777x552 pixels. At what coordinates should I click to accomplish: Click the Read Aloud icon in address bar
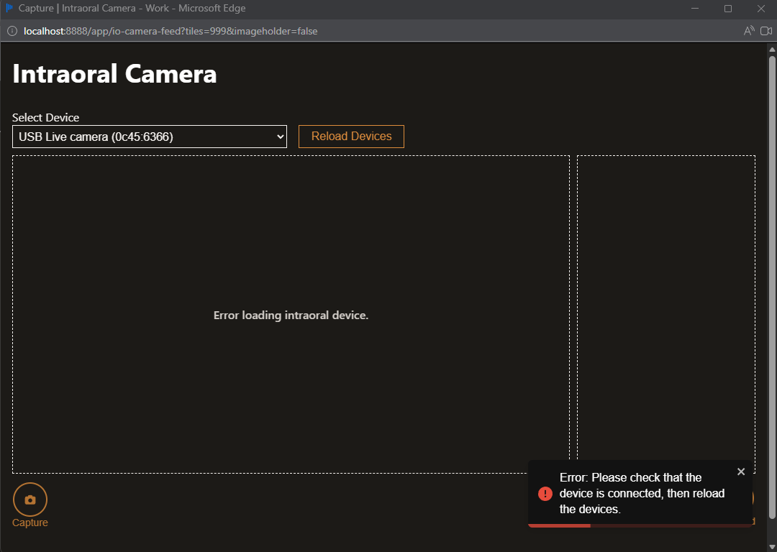coord(749,31)
